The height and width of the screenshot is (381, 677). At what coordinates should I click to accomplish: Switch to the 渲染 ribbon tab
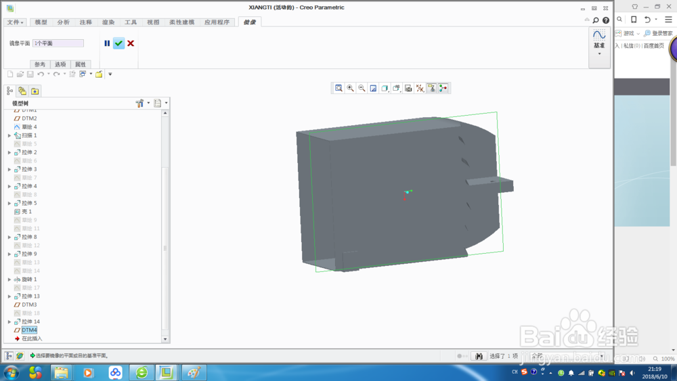(x=108, y=22)
